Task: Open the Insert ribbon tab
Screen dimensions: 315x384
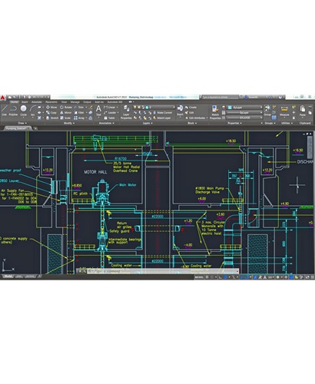Action: point(25,102)
